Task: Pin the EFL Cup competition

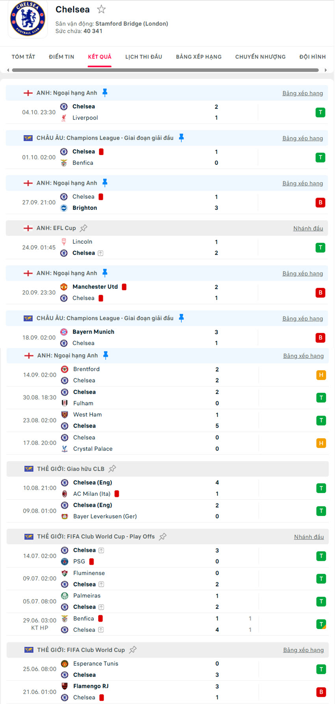Action: tap(84, 228)
